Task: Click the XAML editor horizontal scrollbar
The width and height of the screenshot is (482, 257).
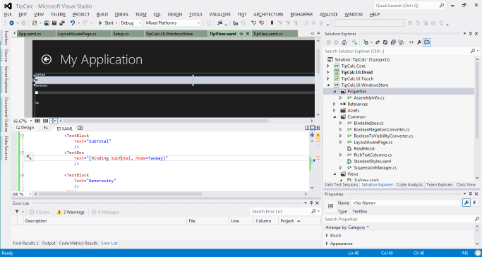Action: pos(120,194)
